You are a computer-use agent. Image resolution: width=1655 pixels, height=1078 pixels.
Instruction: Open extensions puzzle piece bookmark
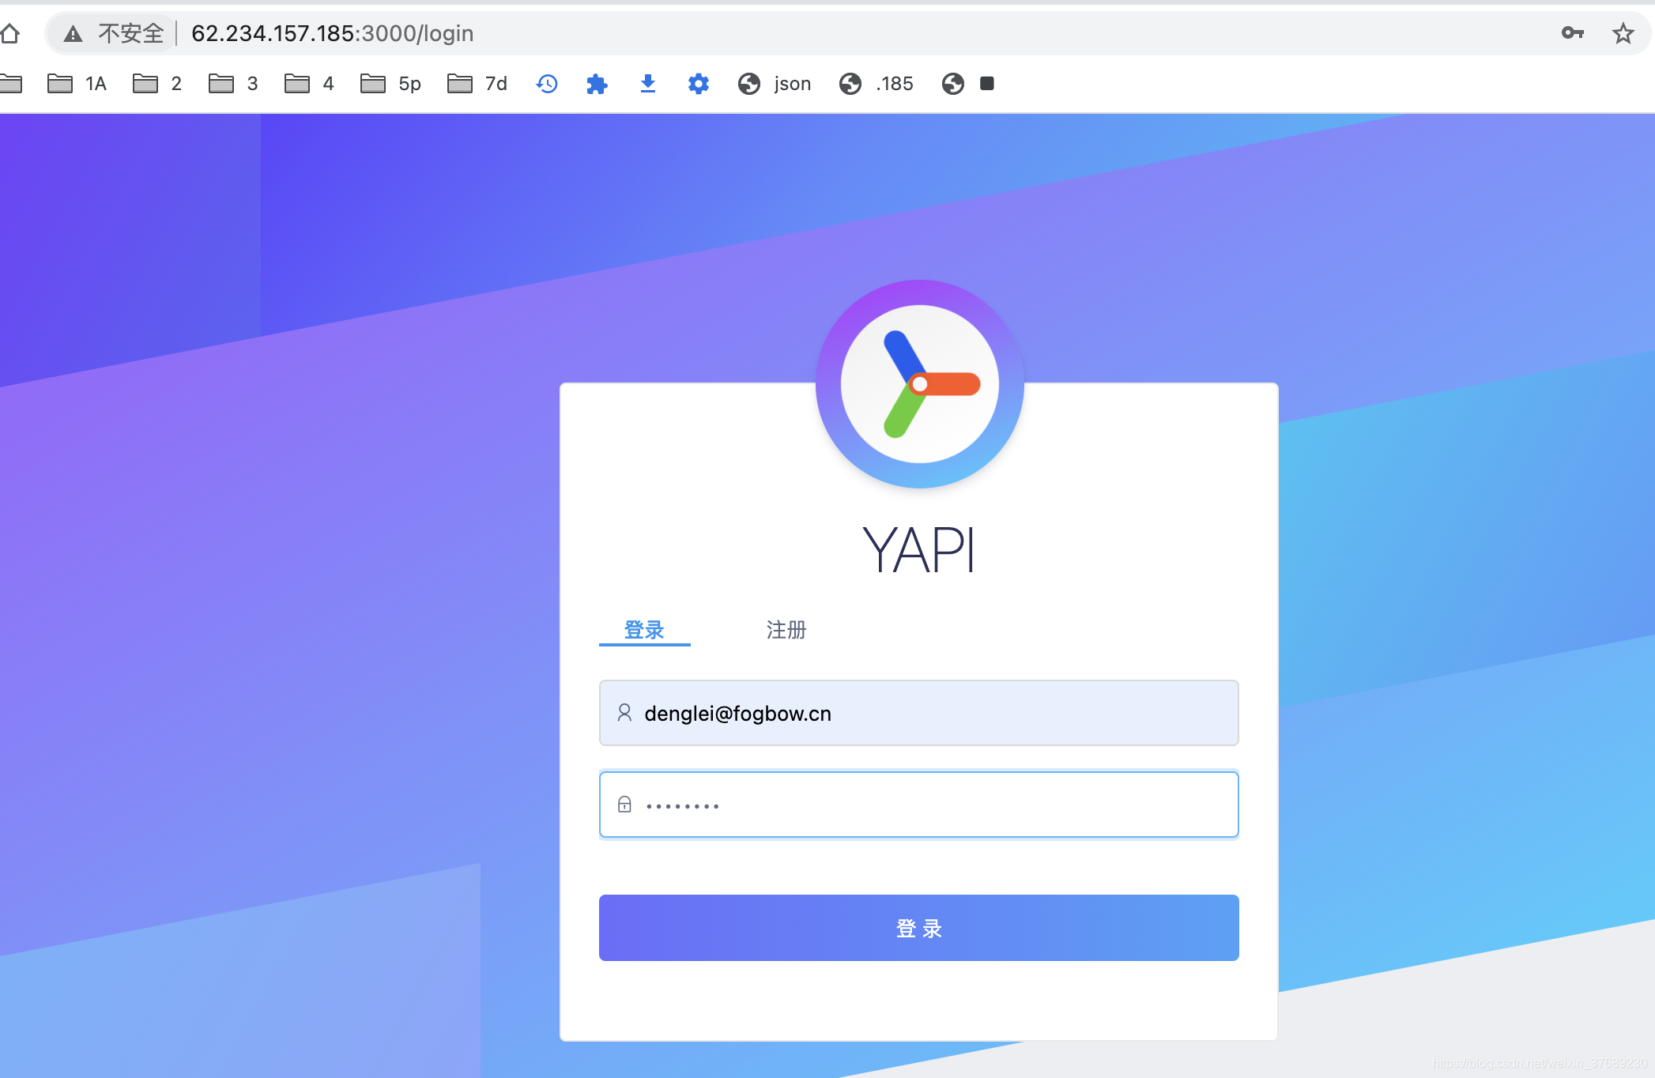[x=597, y=84]
